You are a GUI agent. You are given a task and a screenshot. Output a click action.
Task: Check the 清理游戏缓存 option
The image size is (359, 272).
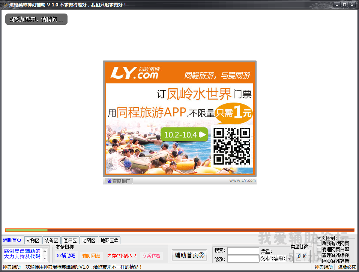tap(319, 255)
